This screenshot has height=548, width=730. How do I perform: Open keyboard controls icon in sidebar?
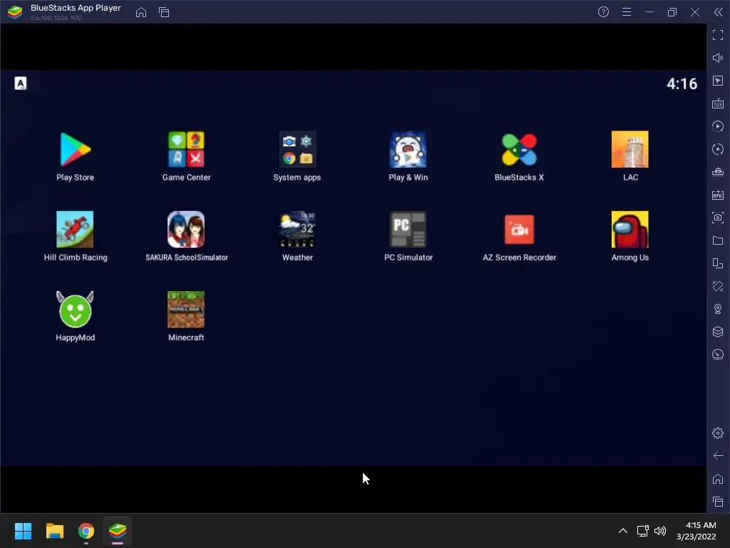718,103
